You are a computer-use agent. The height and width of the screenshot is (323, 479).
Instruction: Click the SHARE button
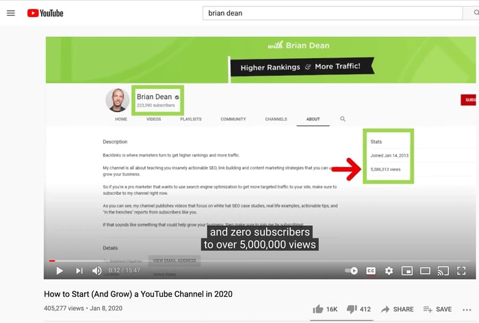click(x=397, y=309)
